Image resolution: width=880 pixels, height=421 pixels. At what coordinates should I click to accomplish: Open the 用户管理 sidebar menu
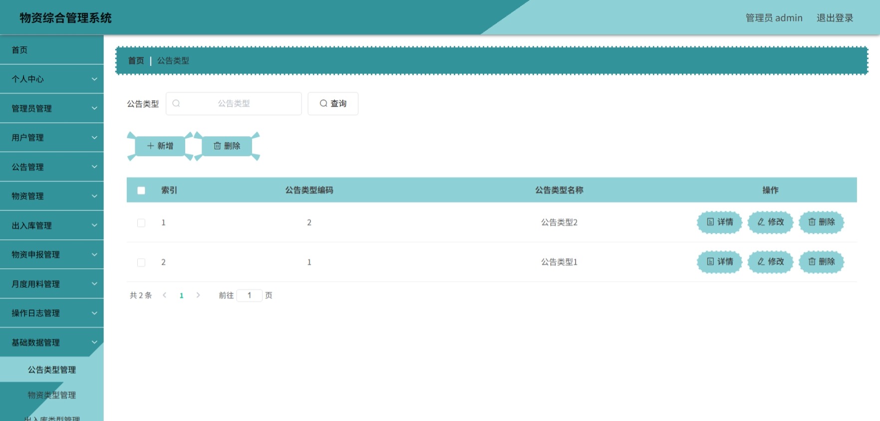pos(52,137)
